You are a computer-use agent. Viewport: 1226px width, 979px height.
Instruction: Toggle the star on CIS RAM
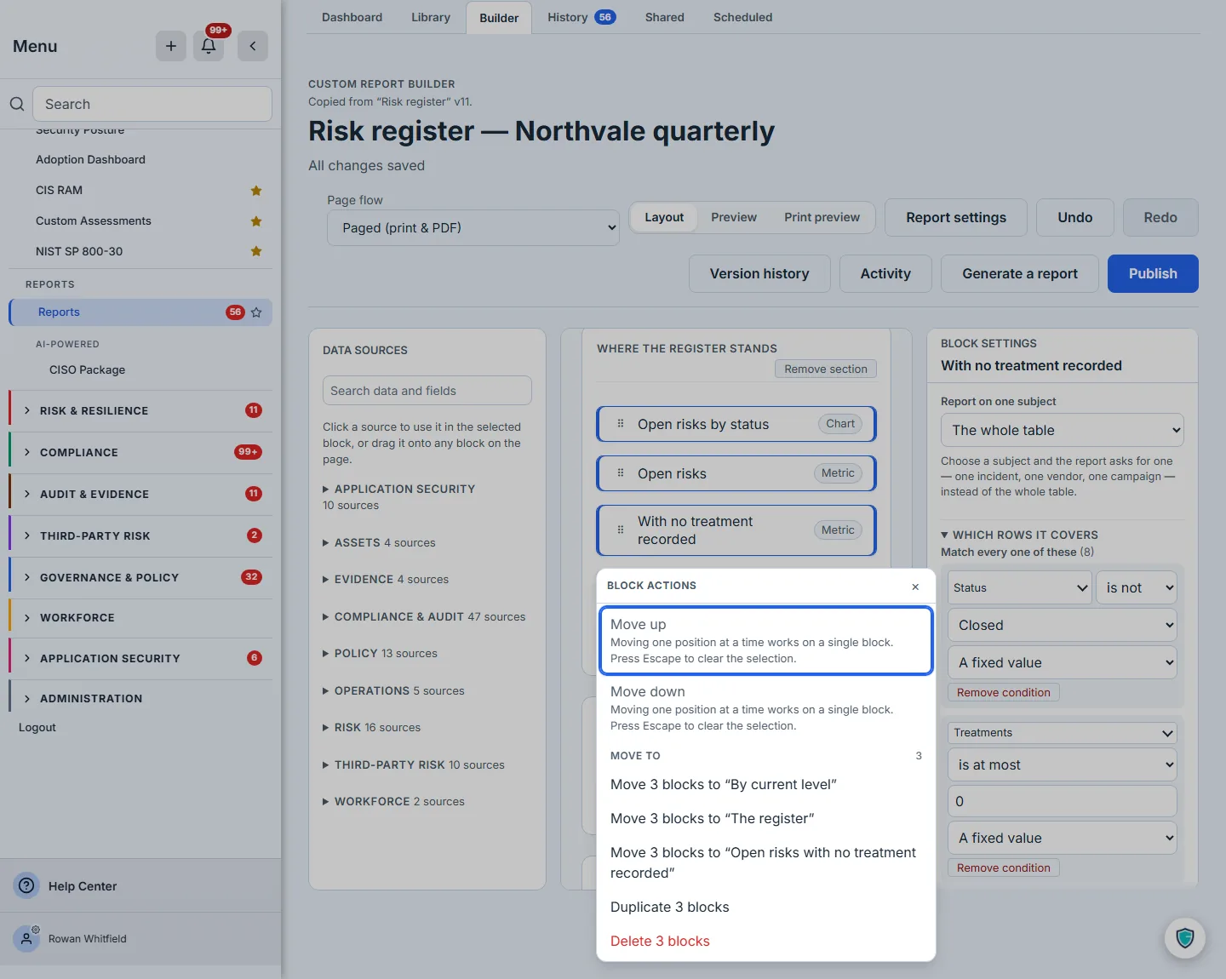point(256,191)
